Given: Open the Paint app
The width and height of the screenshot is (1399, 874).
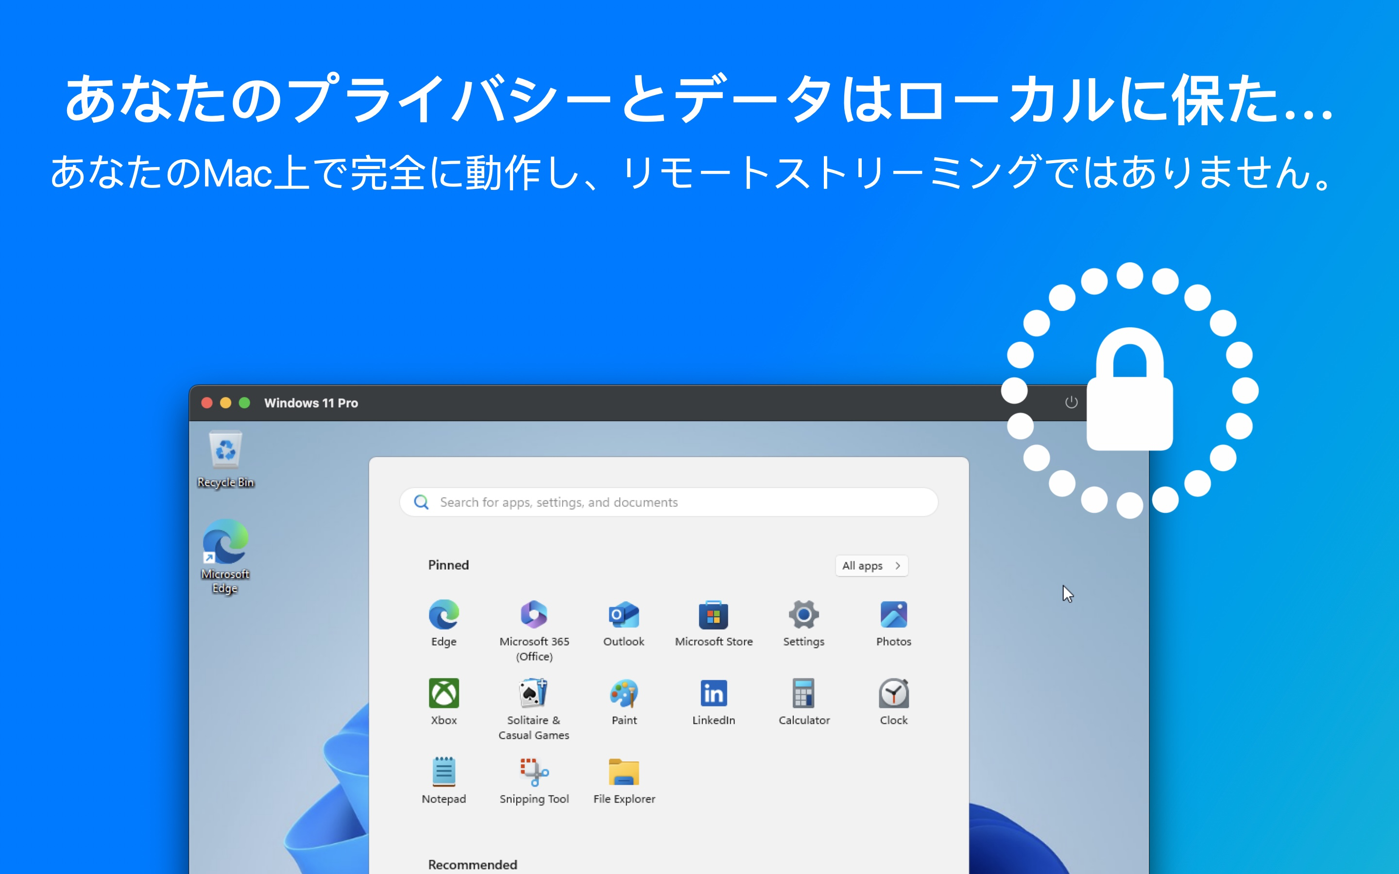Looking at the screenshot, I should point(624,701).
